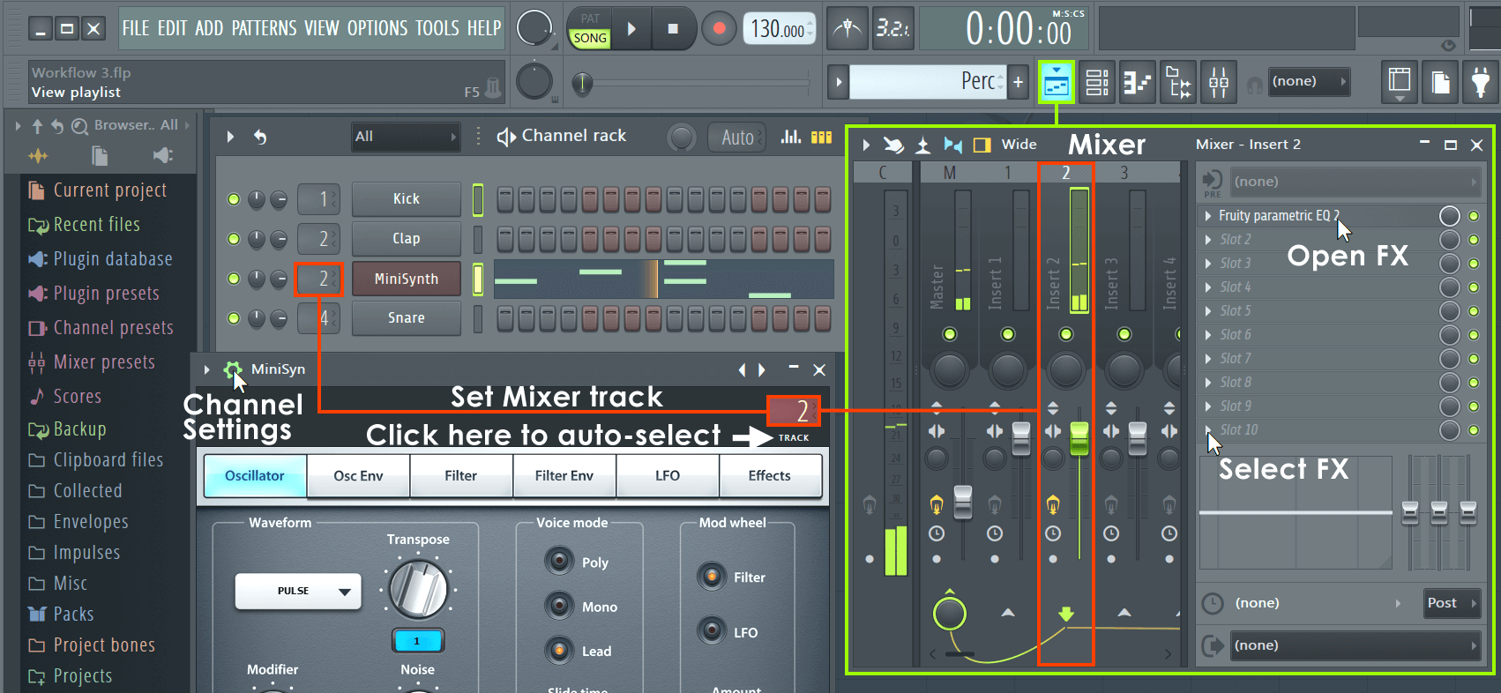Click the MiniSynth channel button
1501x693 pixels.
point(407,279)
